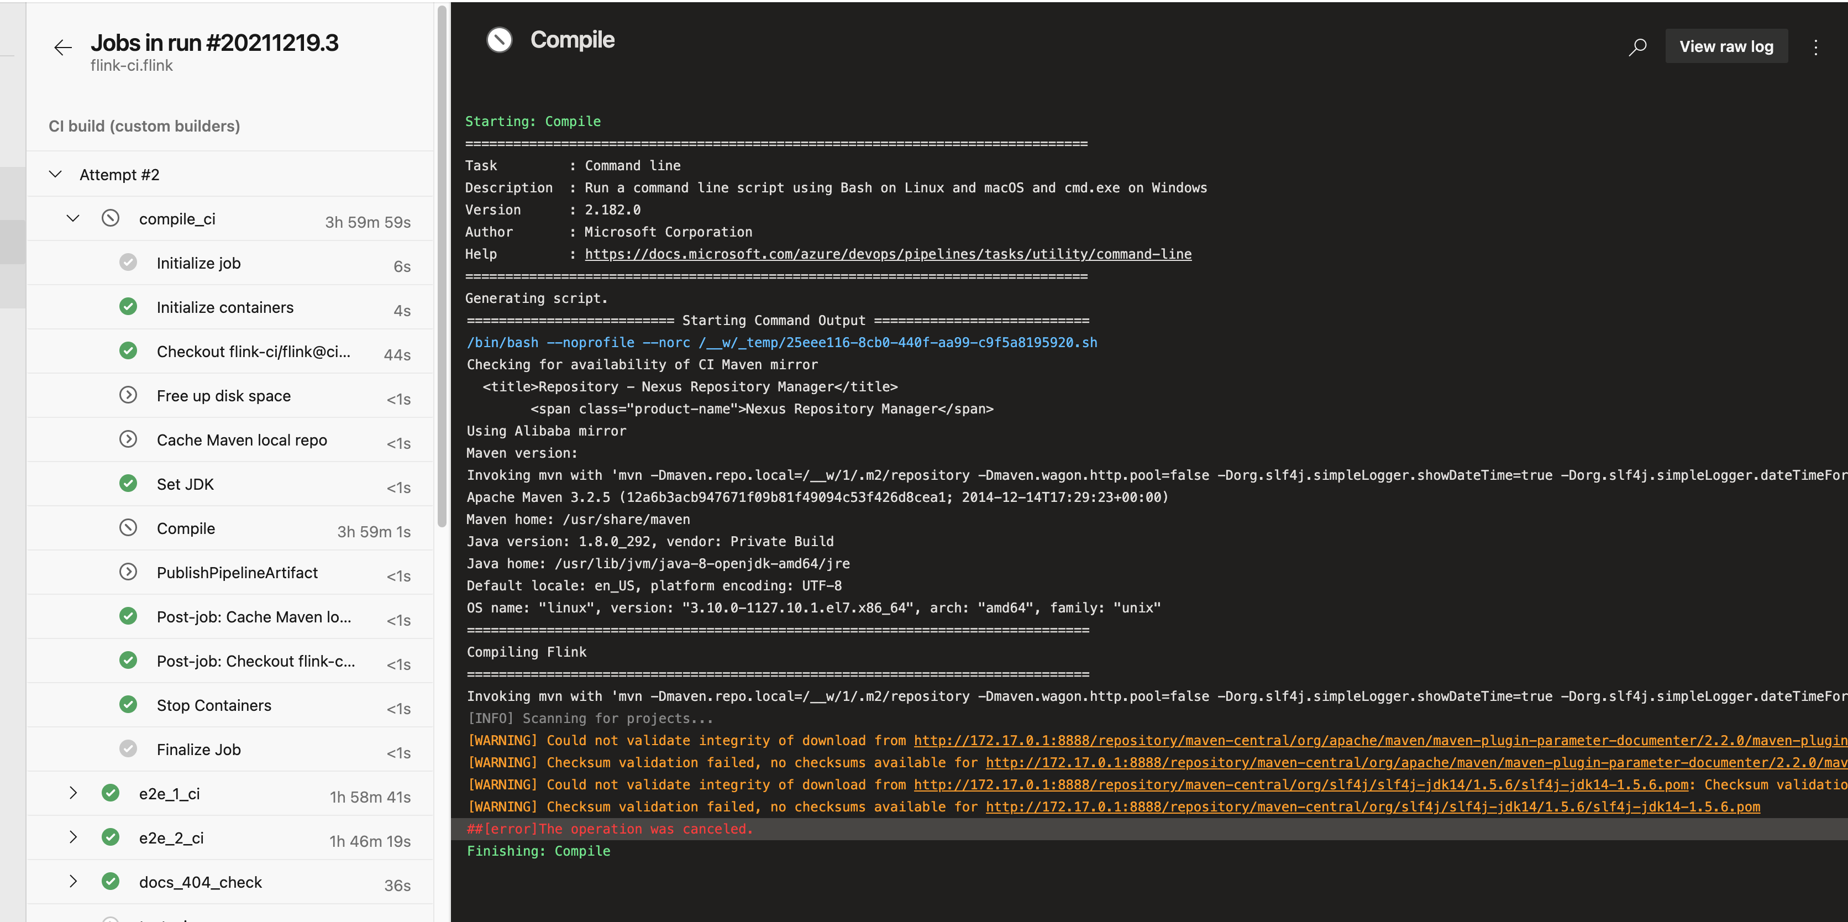Open the slf4j-jdk14-1.5.6.pom link in last warning
Image resolution: width=1848 pixels, height=922 pixels.
click(1372, 807)
